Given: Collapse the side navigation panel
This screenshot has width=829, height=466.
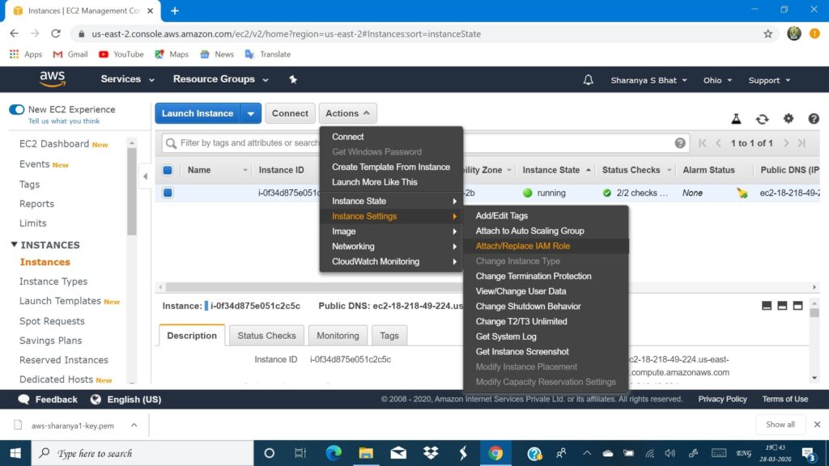Looking at the screenshot, I should 146,176.
